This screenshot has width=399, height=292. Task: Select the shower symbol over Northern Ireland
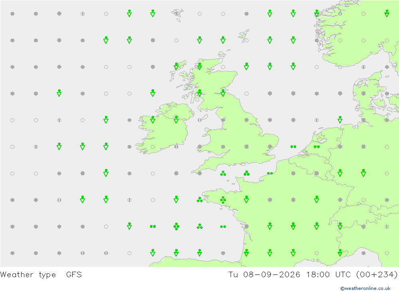[x=176, y=120]
